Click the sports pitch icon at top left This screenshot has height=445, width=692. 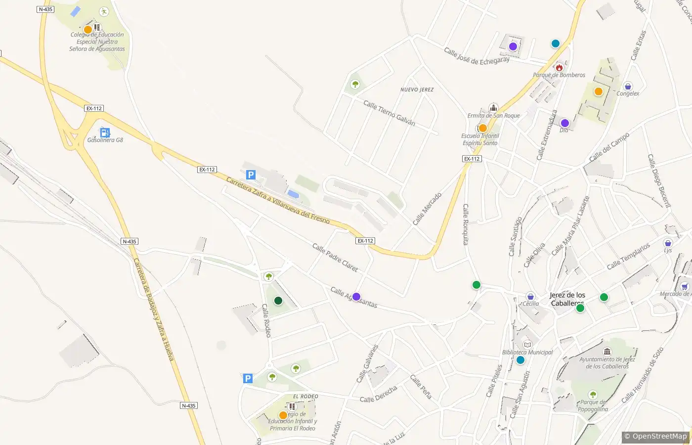point(104,11)
